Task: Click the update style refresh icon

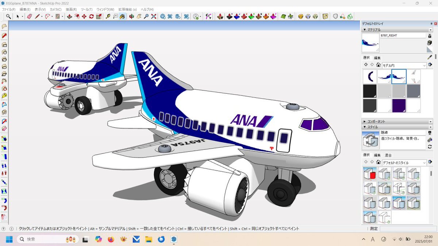Action: [x=430, y=147]
